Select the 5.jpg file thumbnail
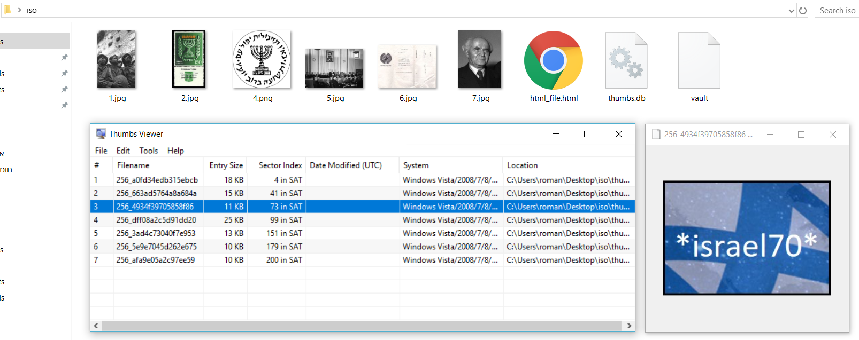This screenshot has width=859, height=340. pos(334,68)
